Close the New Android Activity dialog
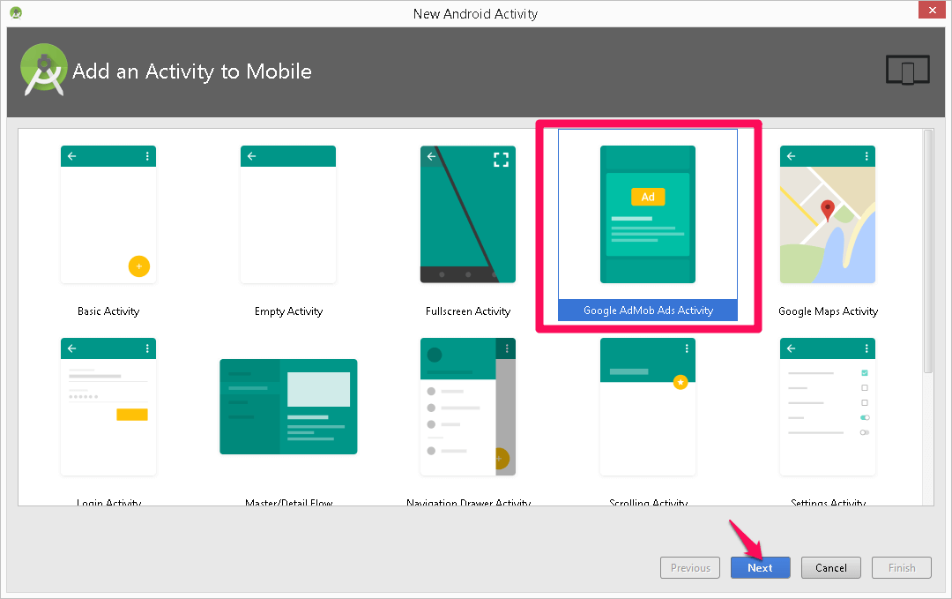Image resolution: width=952 pixels, height=599 pixels. tap(932, 10)
